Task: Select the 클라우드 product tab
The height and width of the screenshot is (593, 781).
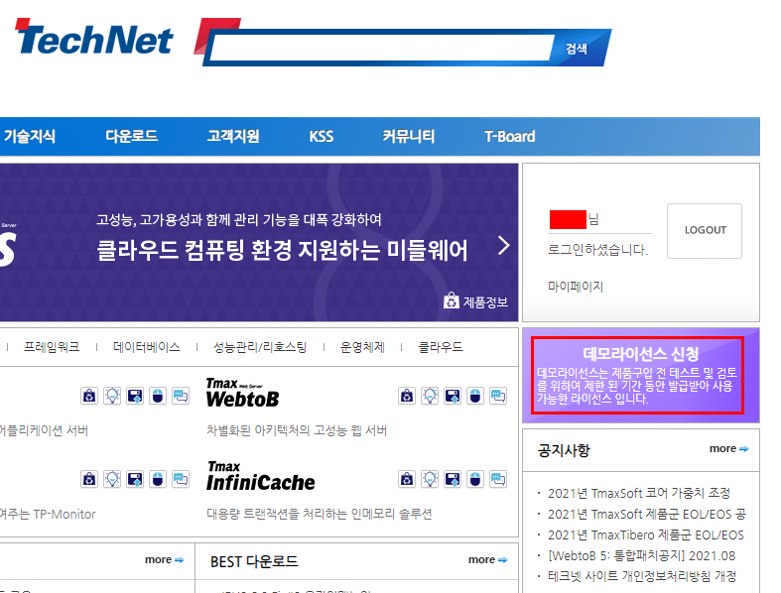Action: 441,347
